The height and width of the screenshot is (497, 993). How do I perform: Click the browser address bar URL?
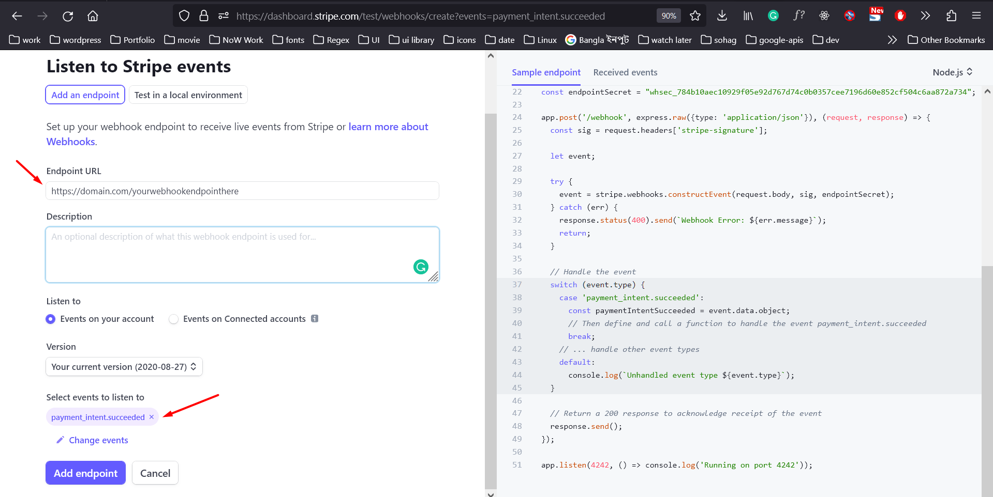[x=420, y=16]
